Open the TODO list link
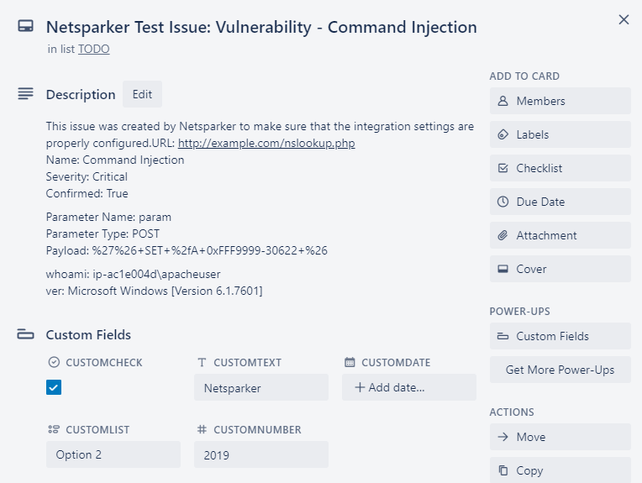 click(x=93, y=49)
